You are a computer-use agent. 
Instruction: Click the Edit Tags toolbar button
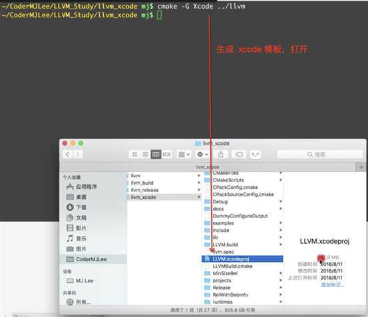click(x=239, y=154)
